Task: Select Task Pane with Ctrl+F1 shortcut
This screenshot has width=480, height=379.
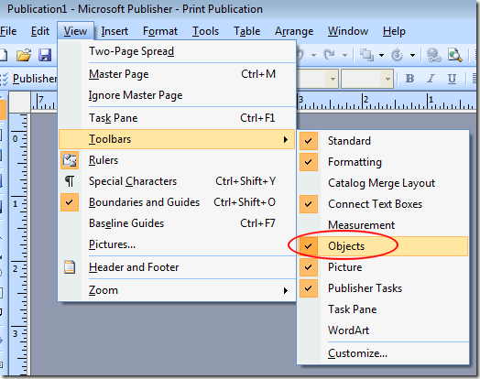Action: (x=177, y=118)
